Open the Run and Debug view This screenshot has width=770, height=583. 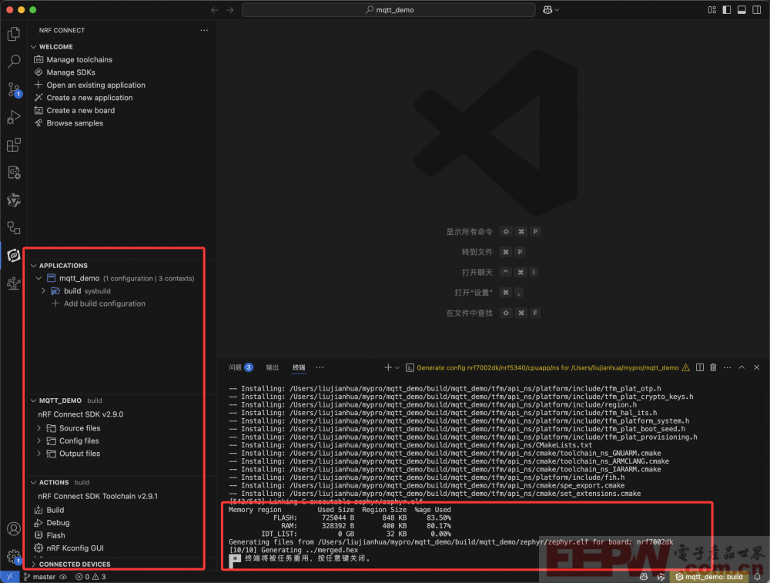pyautogui.click(x=14, y=117)
